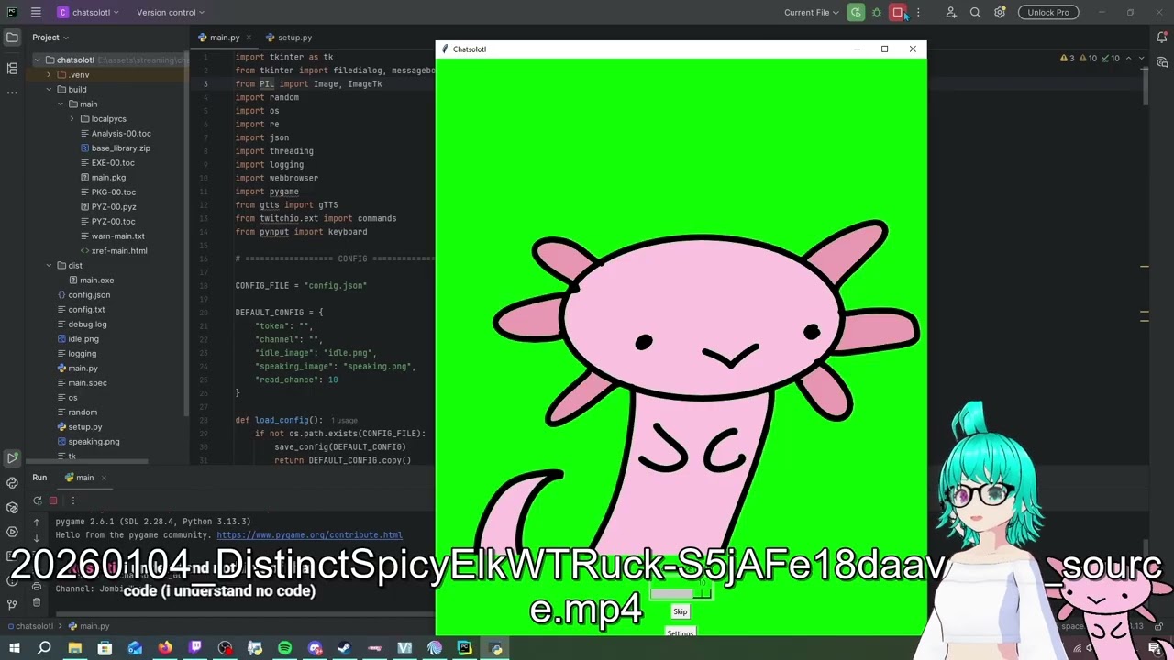Image resolution: width=1174 pixels, height=660 pixels.
Task: Collapse the main folder under build
Action: point(61,104)
